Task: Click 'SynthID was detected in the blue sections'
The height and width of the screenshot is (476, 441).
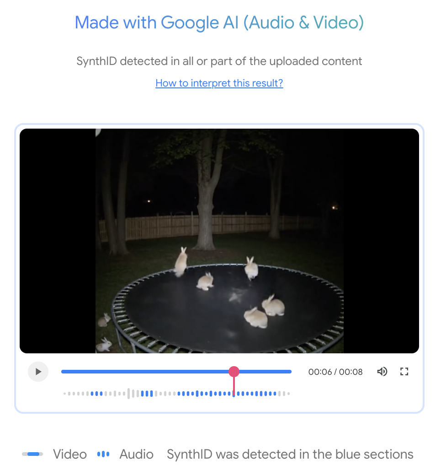Action: point(290,454)
